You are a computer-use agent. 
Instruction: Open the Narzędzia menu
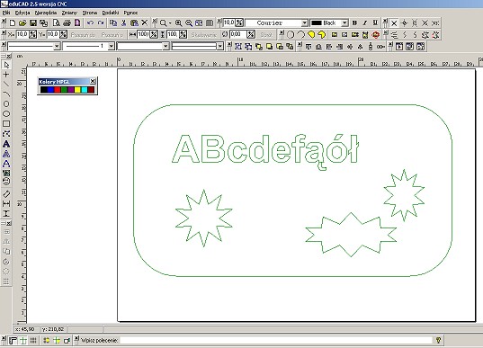[46, 13]
